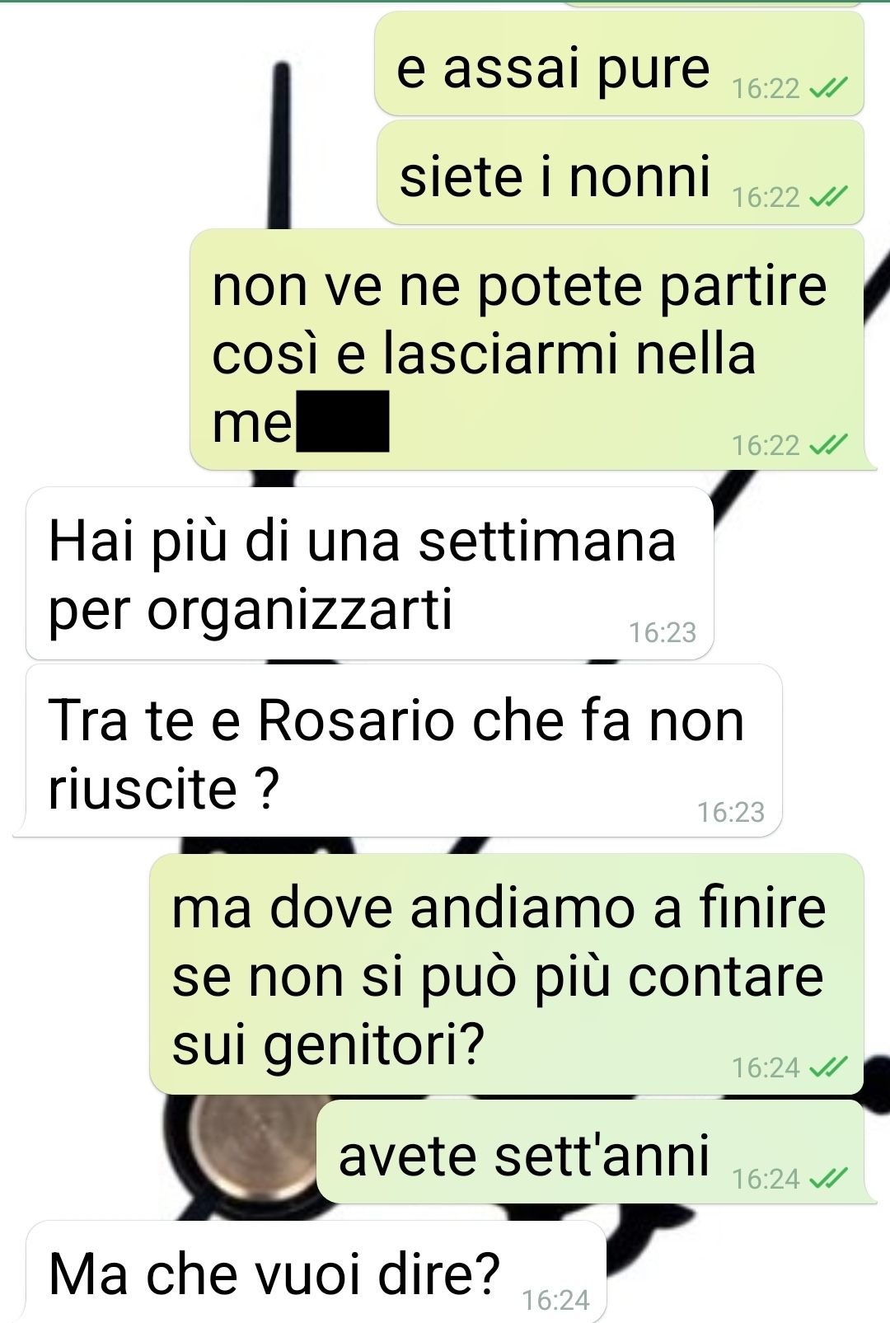
Task: Select the 'Ma che vuoi dire?' message
Action: pos(316,1272)
